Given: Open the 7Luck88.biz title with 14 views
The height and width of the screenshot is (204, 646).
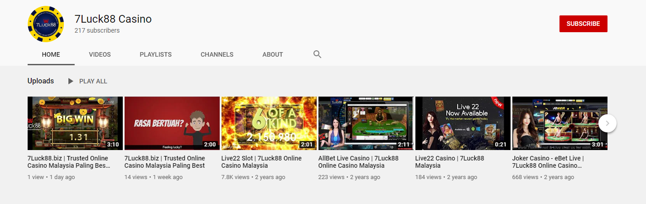Looking at the screenshot, I should click(x=165, y=162).
